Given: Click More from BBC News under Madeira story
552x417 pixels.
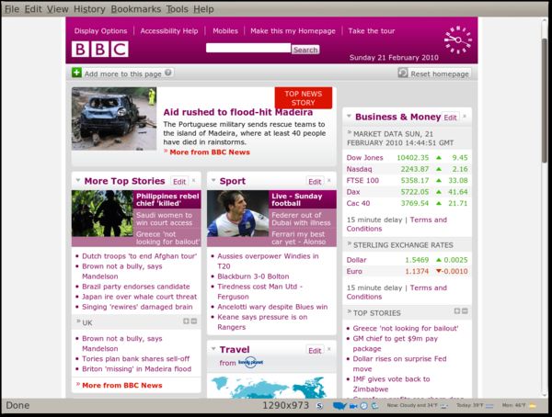Looking at the screenshot, I should coord(210,152).
